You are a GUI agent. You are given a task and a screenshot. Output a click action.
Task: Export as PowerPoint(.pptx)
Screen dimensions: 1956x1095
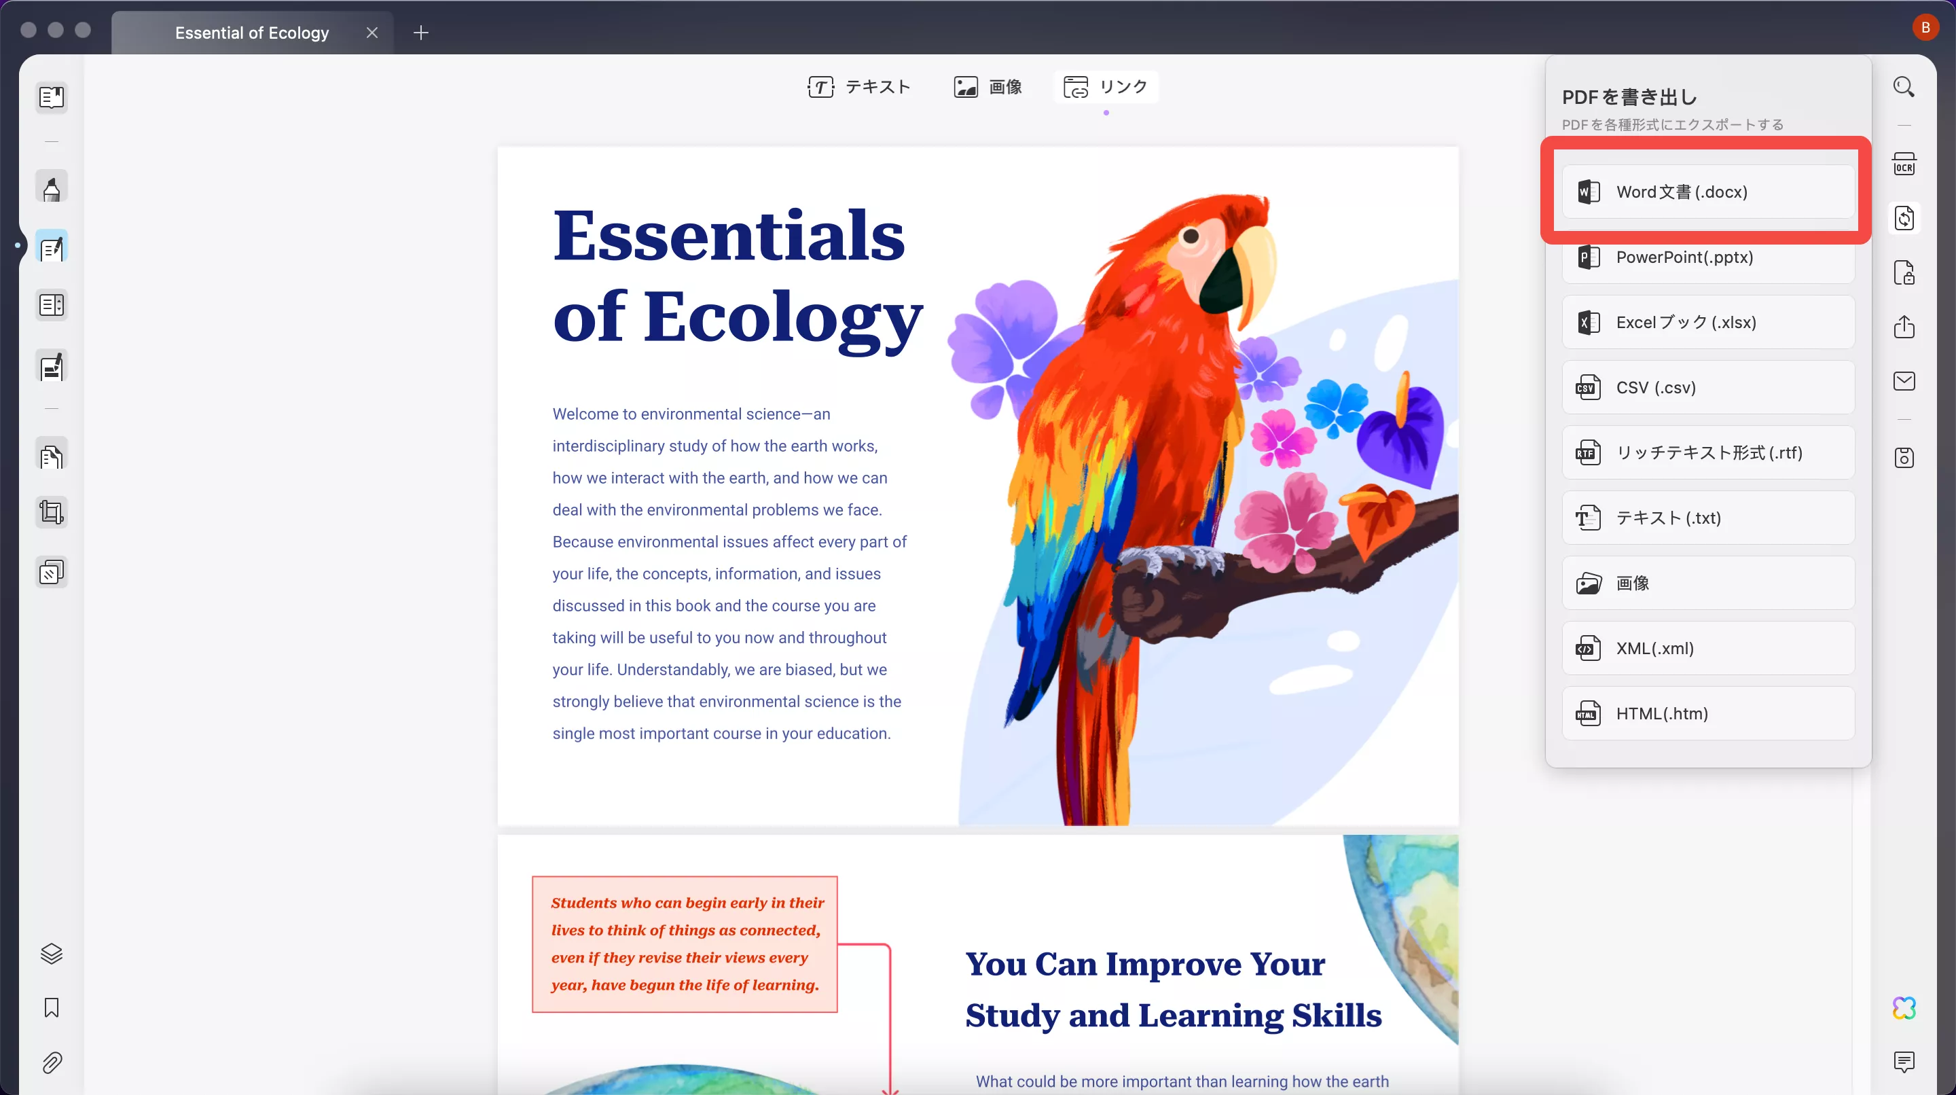(x=1707, y=257)
